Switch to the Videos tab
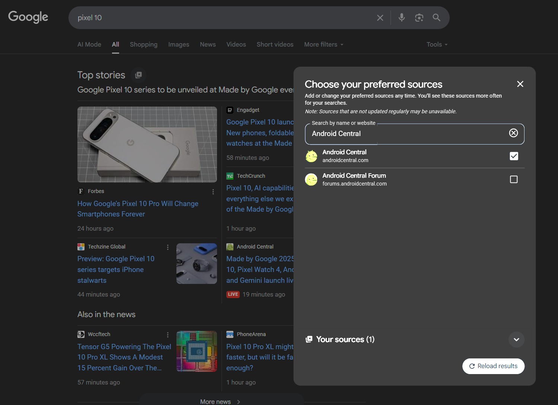 [x=236, y=44]
